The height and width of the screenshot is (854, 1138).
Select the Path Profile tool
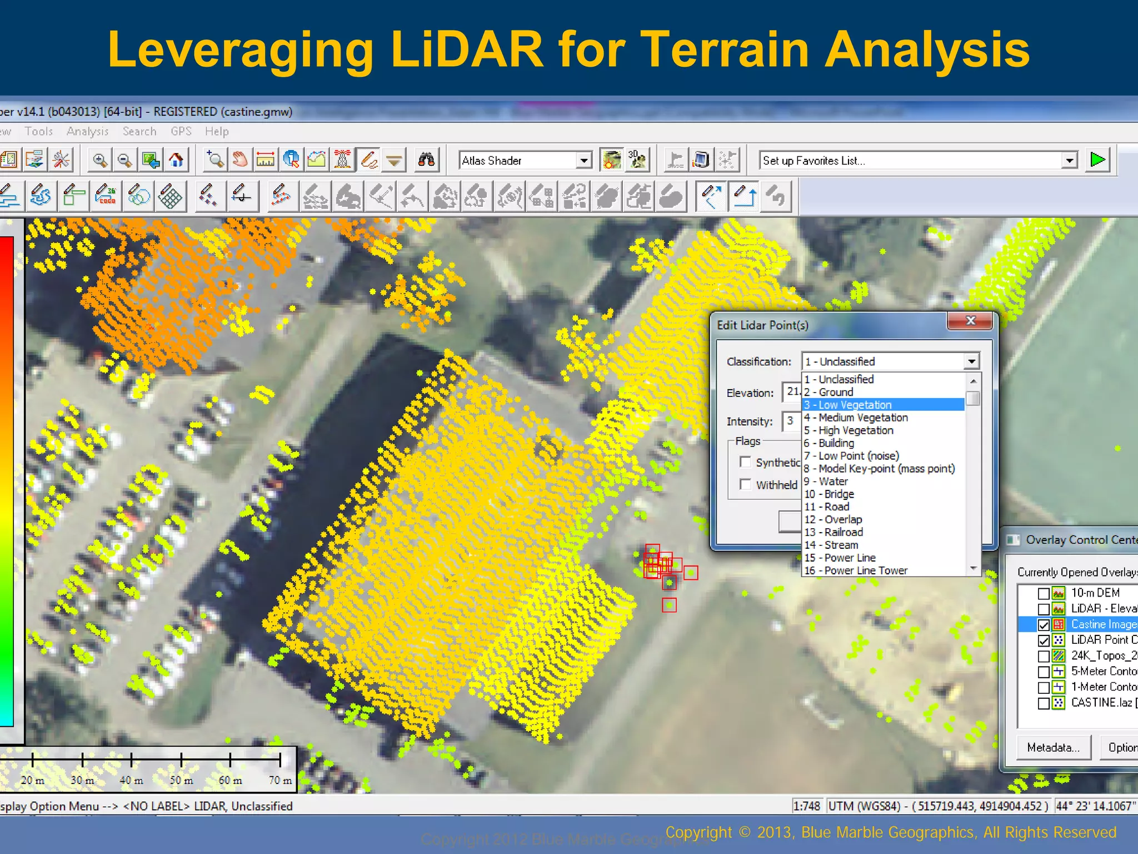(317, 160)
